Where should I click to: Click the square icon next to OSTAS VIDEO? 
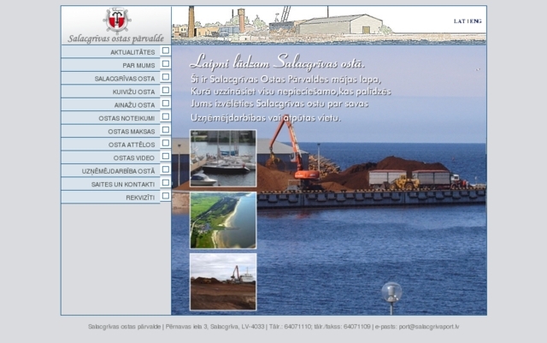coord(166,157)
